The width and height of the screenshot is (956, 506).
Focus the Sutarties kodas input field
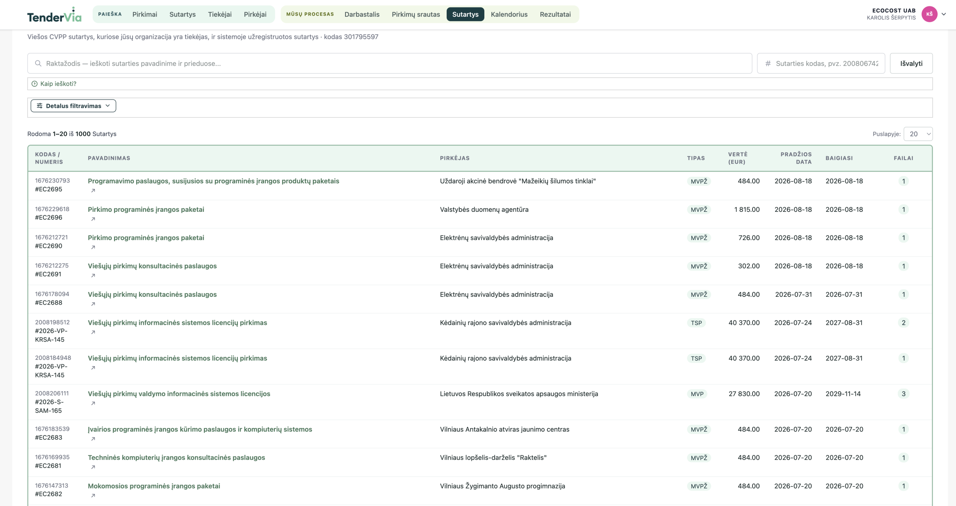pyautogui.click(x=821, y=63)
